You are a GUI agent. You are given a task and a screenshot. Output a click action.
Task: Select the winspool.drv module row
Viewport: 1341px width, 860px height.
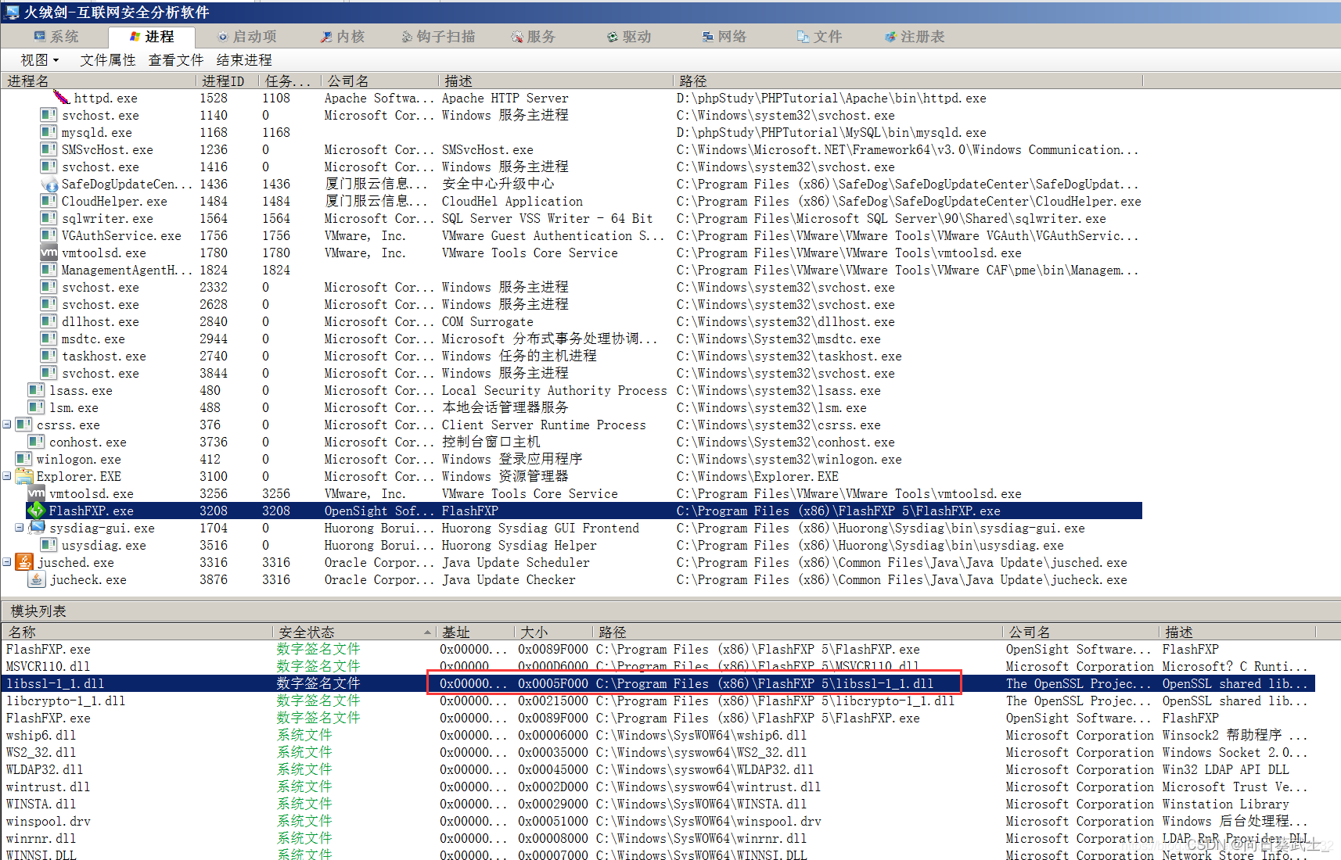658,821
